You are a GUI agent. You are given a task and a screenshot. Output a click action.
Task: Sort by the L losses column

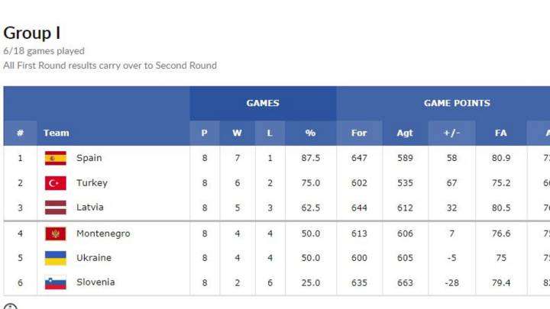(270, 133)
